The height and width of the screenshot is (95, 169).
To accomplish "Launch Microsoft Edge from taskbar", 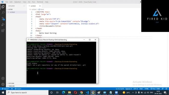I will click(63, 93).
